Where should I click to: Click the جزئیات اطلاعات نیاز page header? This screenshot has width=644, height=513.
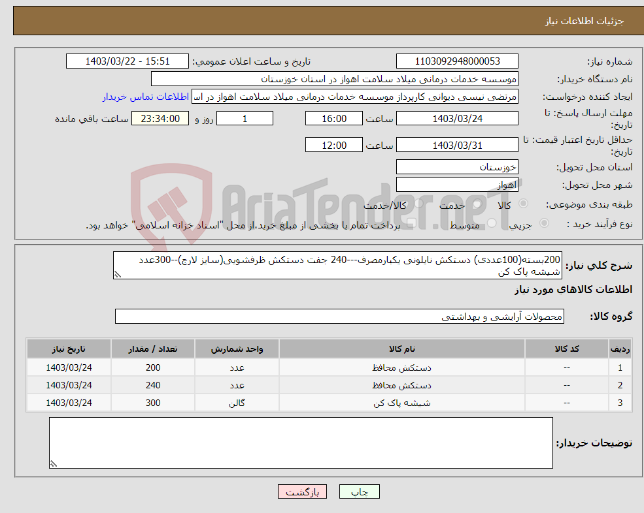(584, 21)
